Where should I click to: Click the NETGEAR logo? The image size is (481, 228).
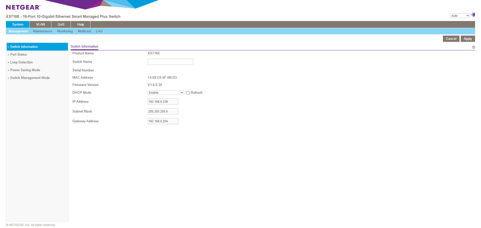(23, 7)
